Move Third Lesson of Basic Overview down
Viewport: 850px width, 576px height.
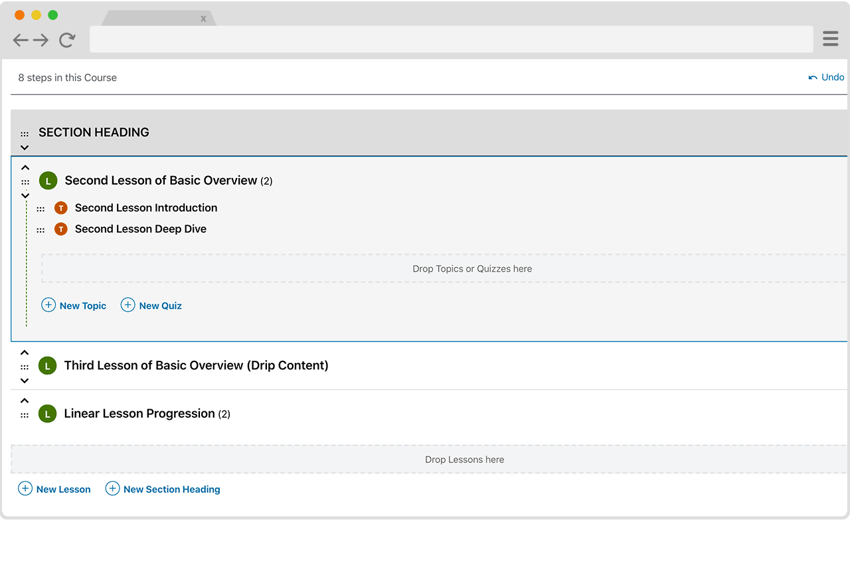point(25,381)
